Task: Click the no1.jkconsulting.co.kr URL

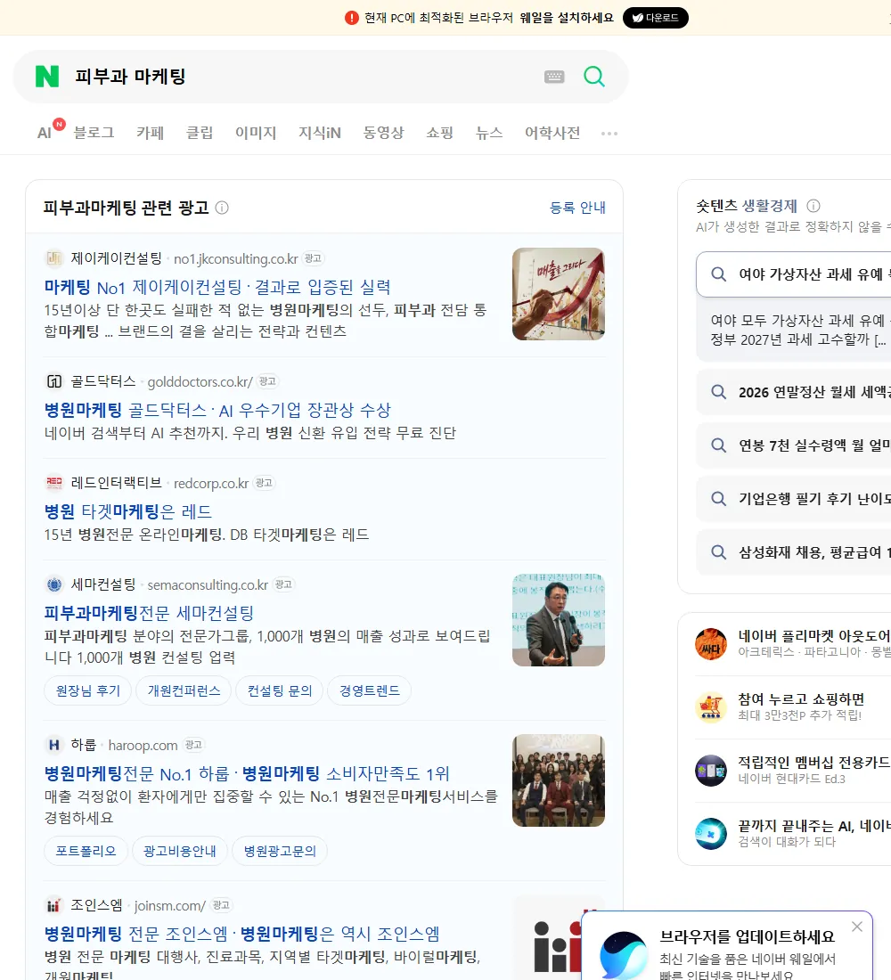Action: pyautogui.click(x=236, y=258)
